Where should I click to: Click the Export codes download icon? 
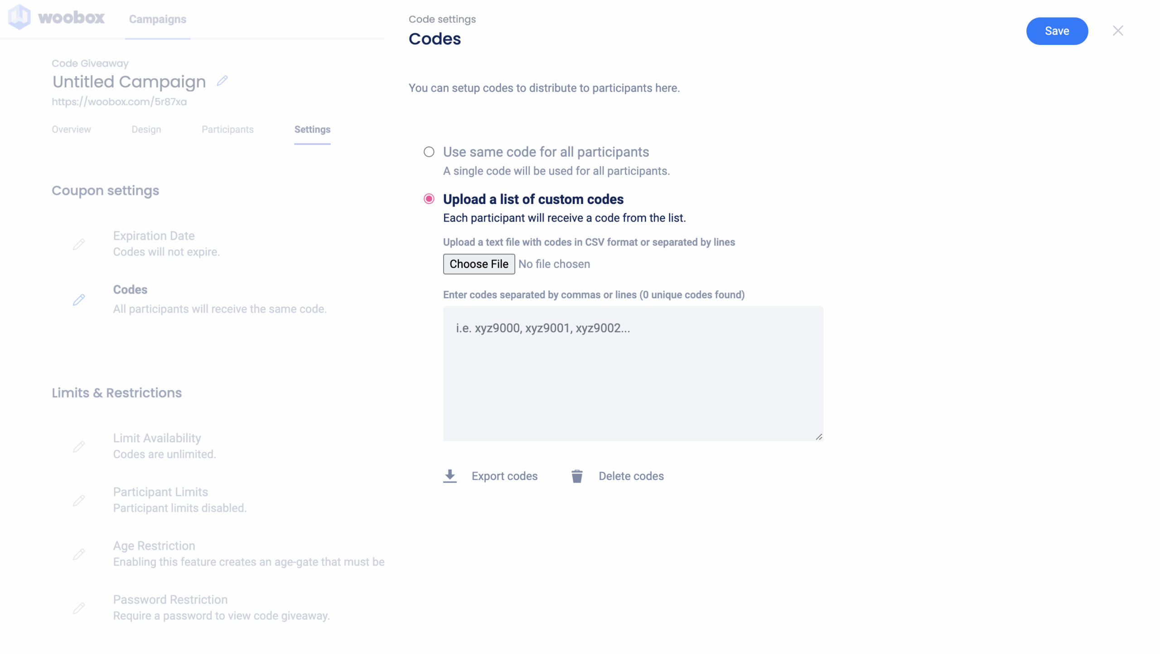pyautogui.click(x=449, y=476)
